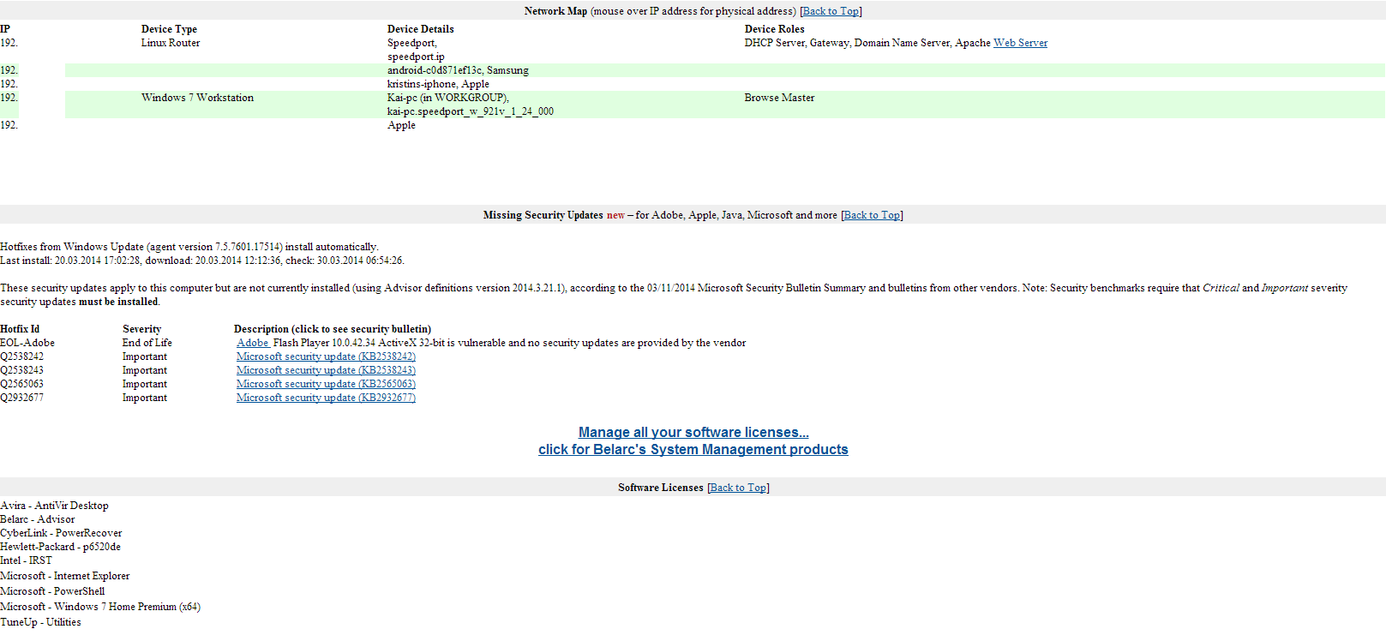Click the IP address of the Kai-pc row
Screen dimensions: 1386x635
[x=9, y=98]
